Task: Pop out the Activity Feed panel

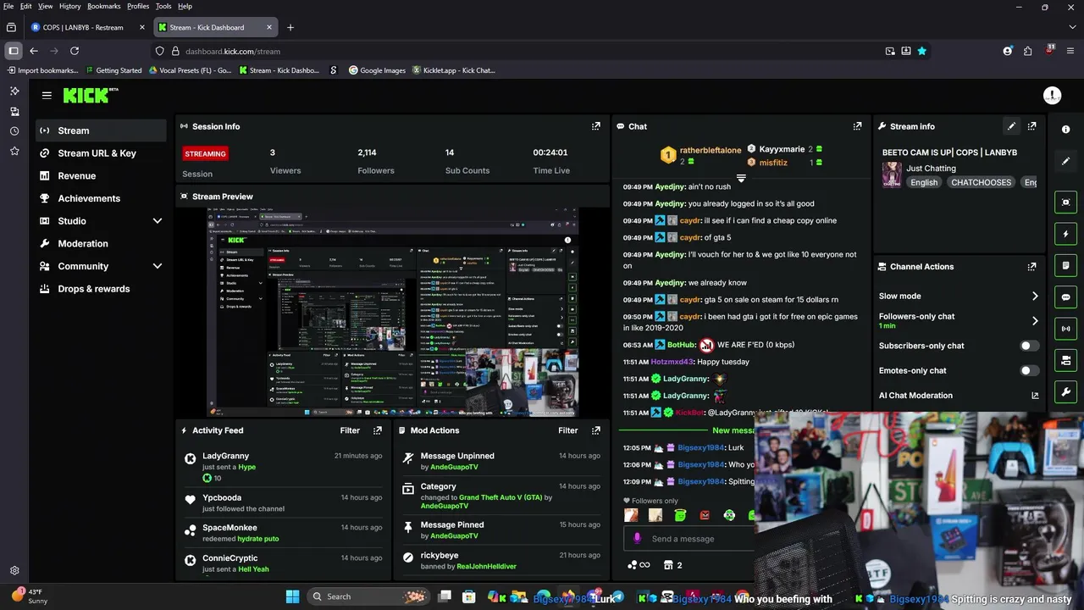Action: click(x=378, y=430)
